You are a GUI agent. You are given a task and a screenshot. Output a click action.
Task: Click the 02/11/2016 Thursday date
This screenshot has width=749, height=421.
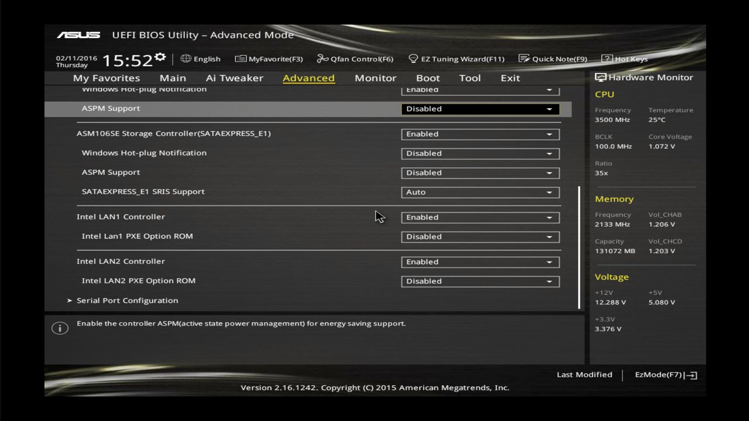point(77,61)
